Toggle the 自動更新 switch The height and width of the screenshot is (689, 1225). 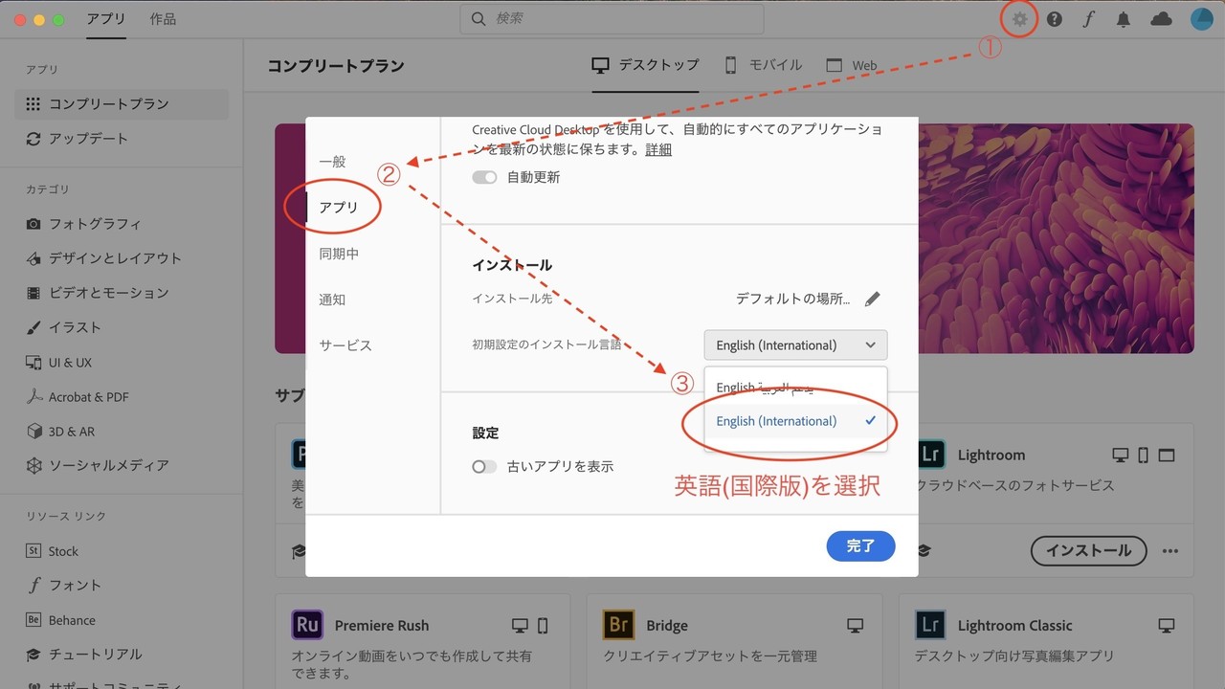pyautogui.click(x=484, y=177)
